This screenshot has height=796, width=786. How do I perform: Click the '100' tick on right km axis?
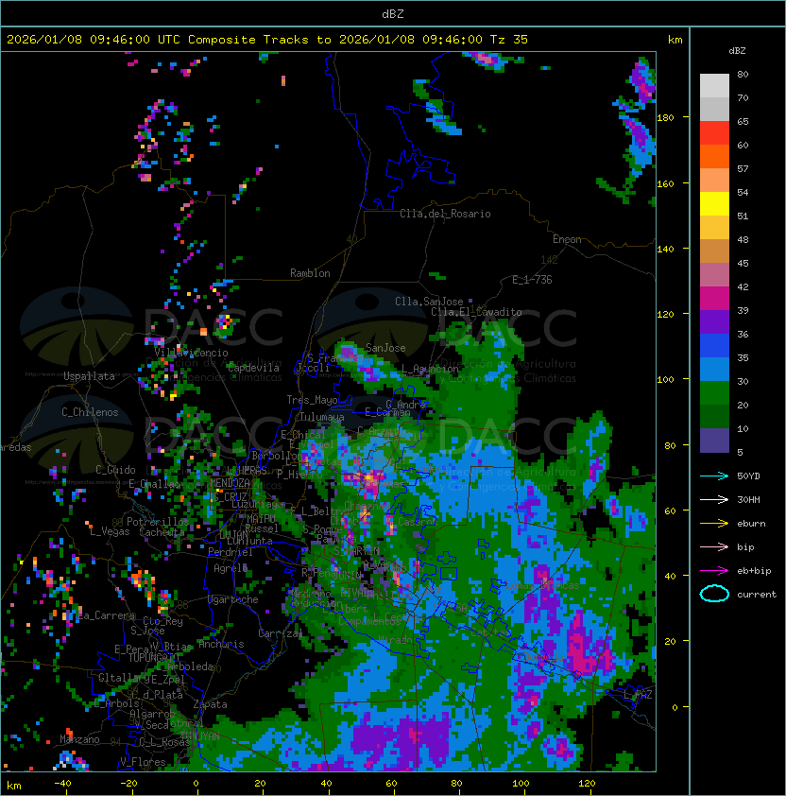point(665,380)
